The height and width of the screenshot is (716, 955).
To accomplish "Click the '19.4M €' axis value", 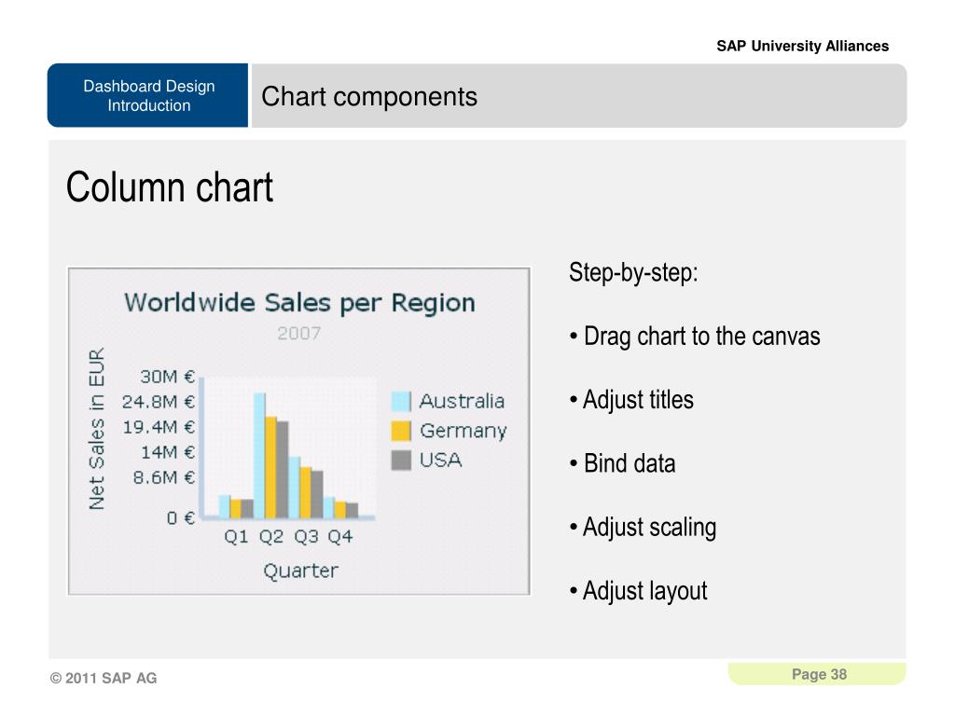I will click(x=159, y=427).
